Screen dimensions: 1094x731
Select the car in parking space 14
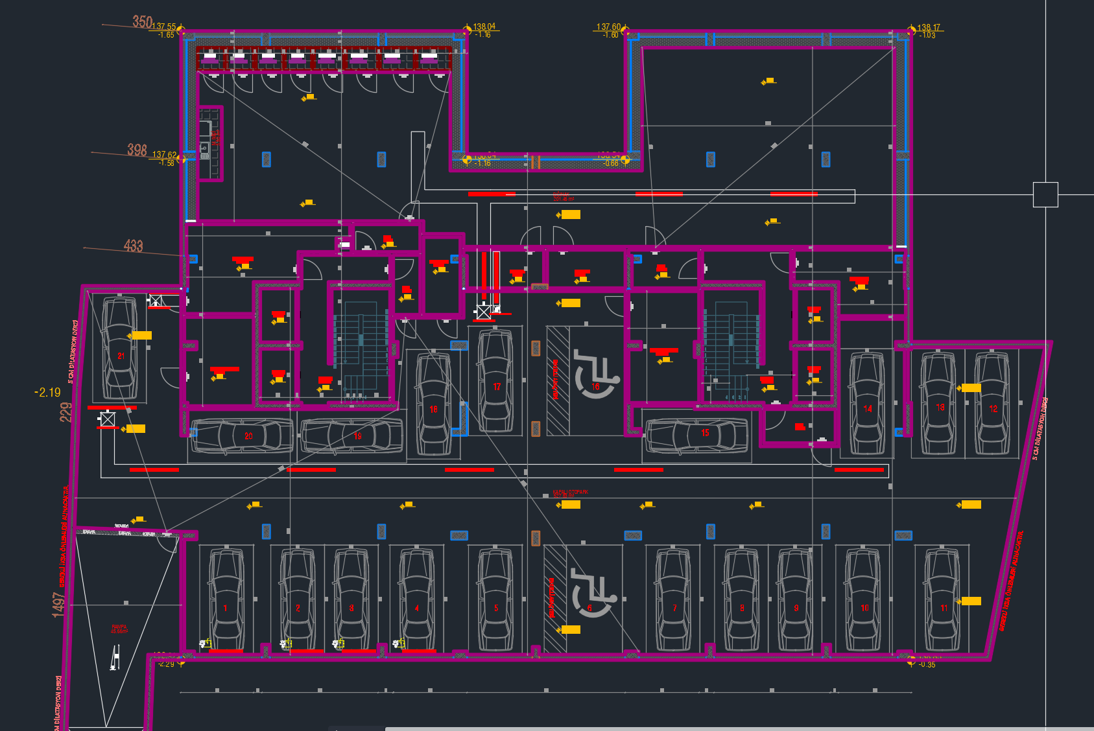[867, 403]
